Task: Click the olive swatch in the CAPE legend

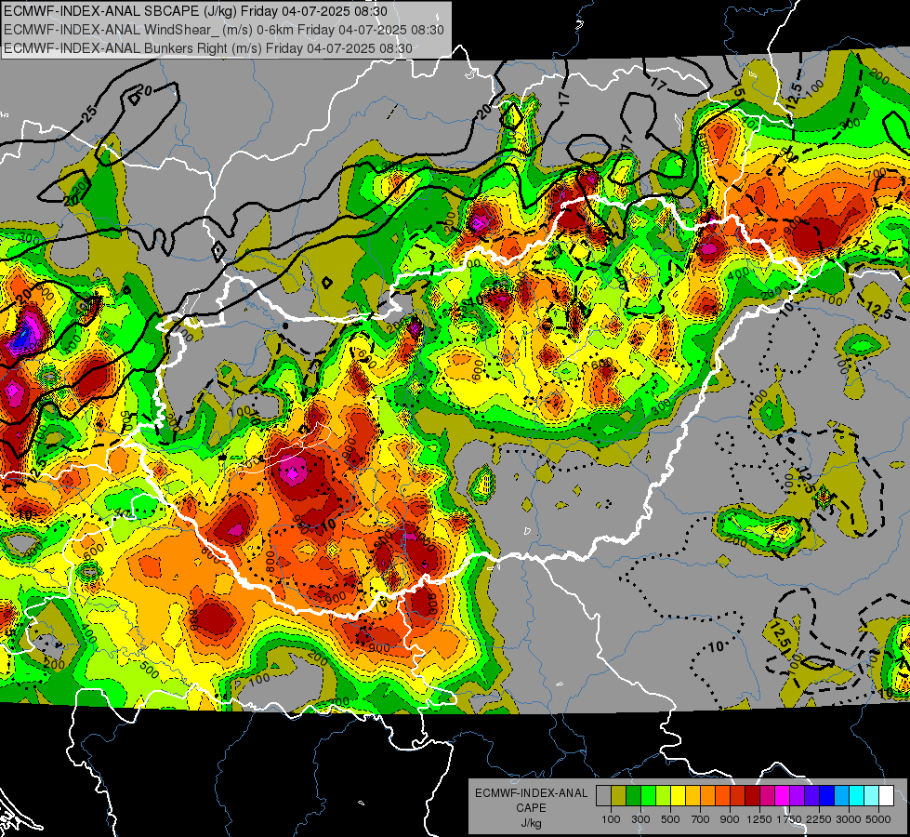Action: (x=619, y=796)
